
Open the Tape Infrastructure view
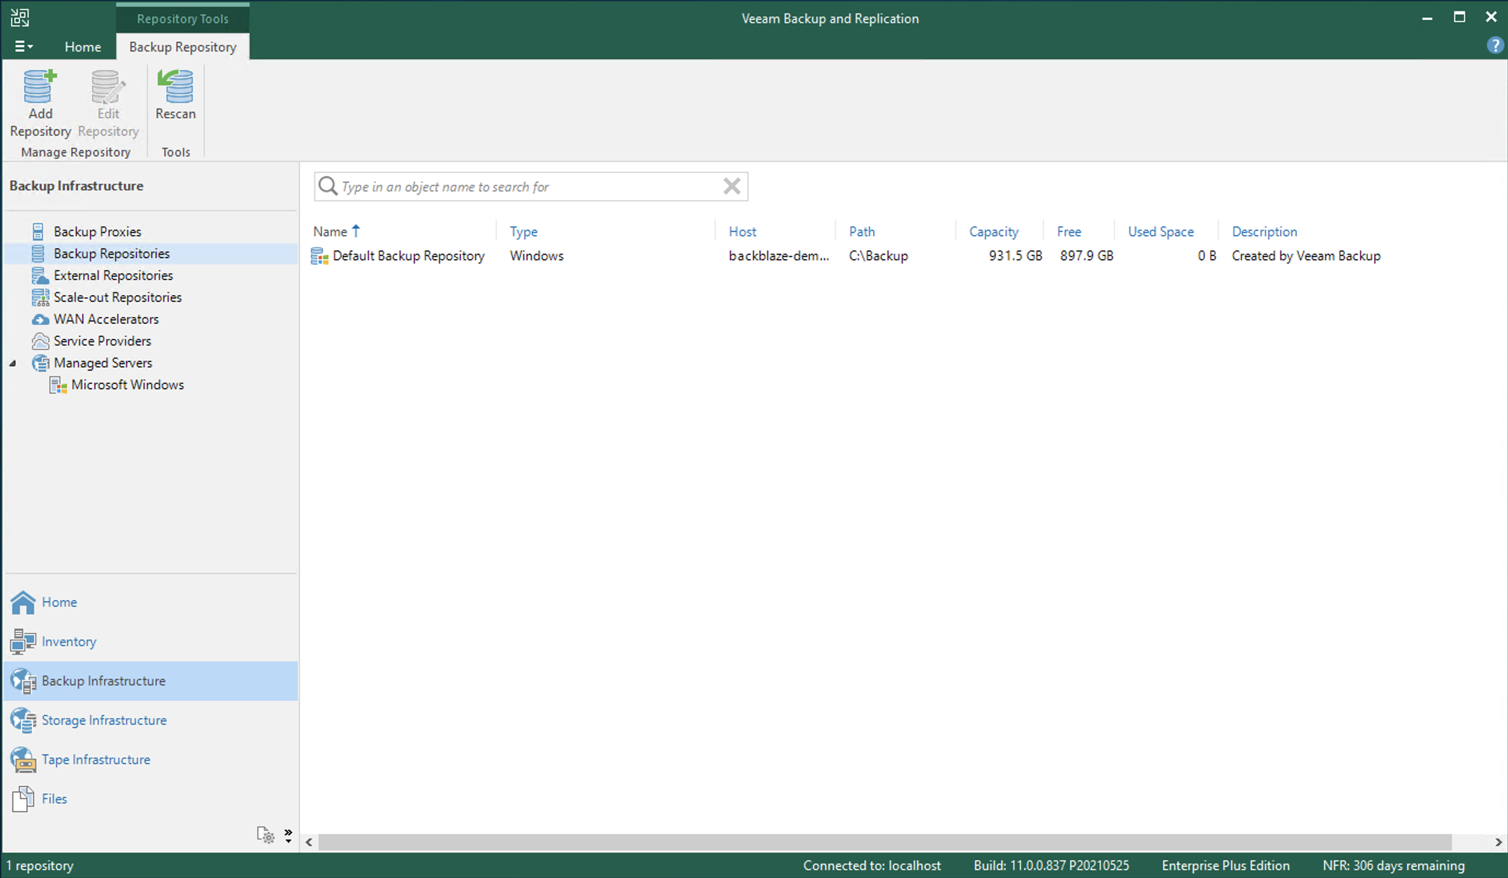[151, 759]
